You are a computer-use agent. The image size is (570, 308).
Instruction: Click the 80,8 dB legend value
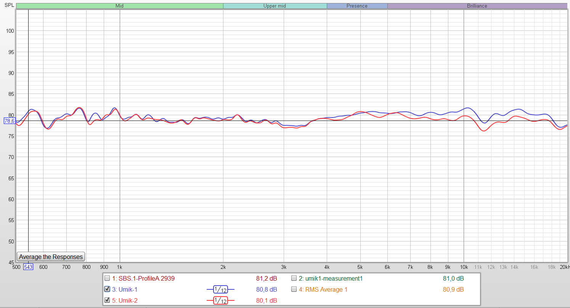(x=267, y=289)
